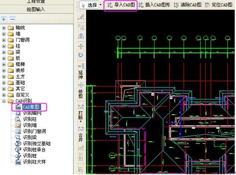Click the CAD icon beside CAD草图
Viewport: 236px width, 175px height.
18,107
